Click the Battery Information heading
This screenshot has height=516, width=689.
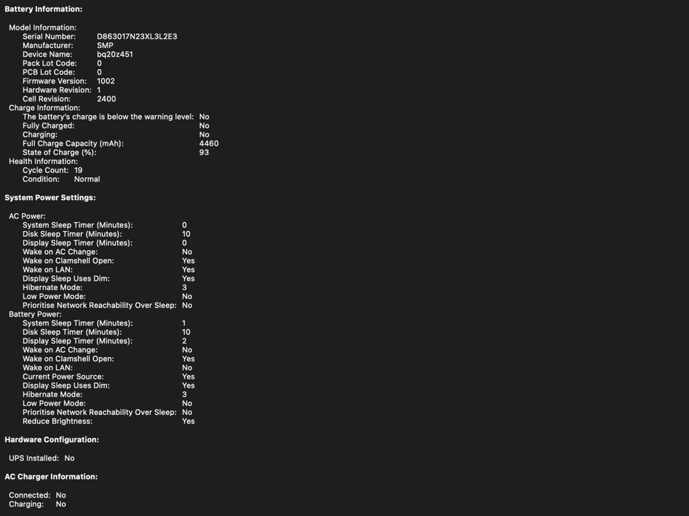click(x=44, y=9)
